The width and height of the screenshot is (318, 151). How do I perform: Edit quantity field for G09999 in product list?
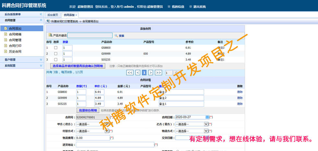coord(67,54)
